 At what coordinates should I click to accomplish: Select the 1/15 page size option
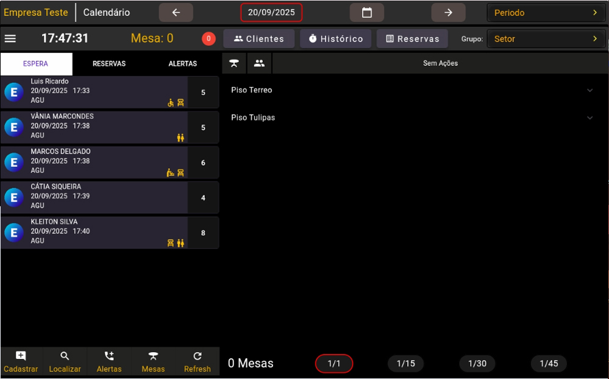tap(405, 364)
